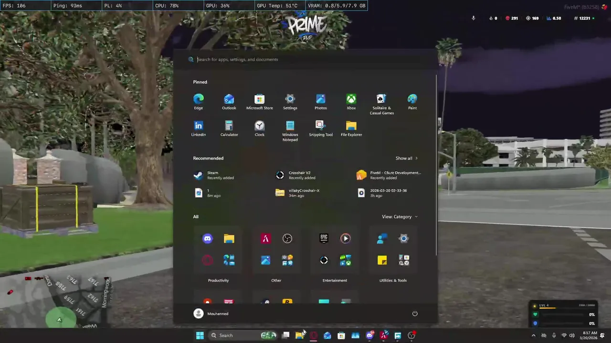This screenshot has height=343, width=611.
Task: Open media player icon in Entertainment category
Action: pos(345,239)
